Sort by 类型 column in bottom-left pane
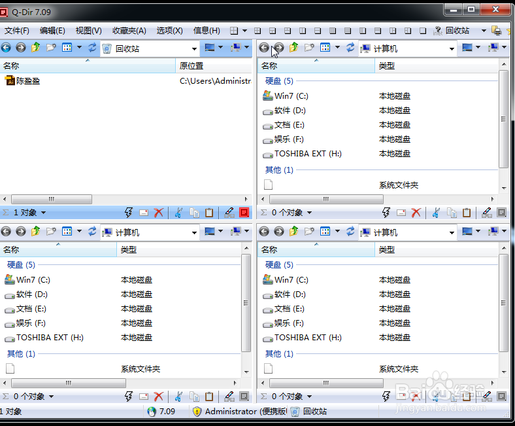515x426 pixels. pos(178,250)
